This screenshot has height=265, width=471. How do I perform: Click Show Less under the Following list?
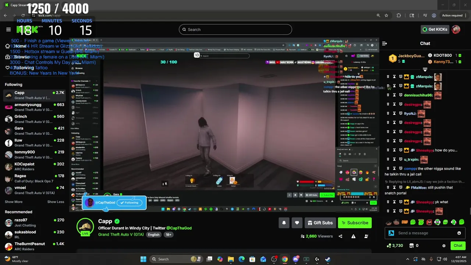click(56, 202)
